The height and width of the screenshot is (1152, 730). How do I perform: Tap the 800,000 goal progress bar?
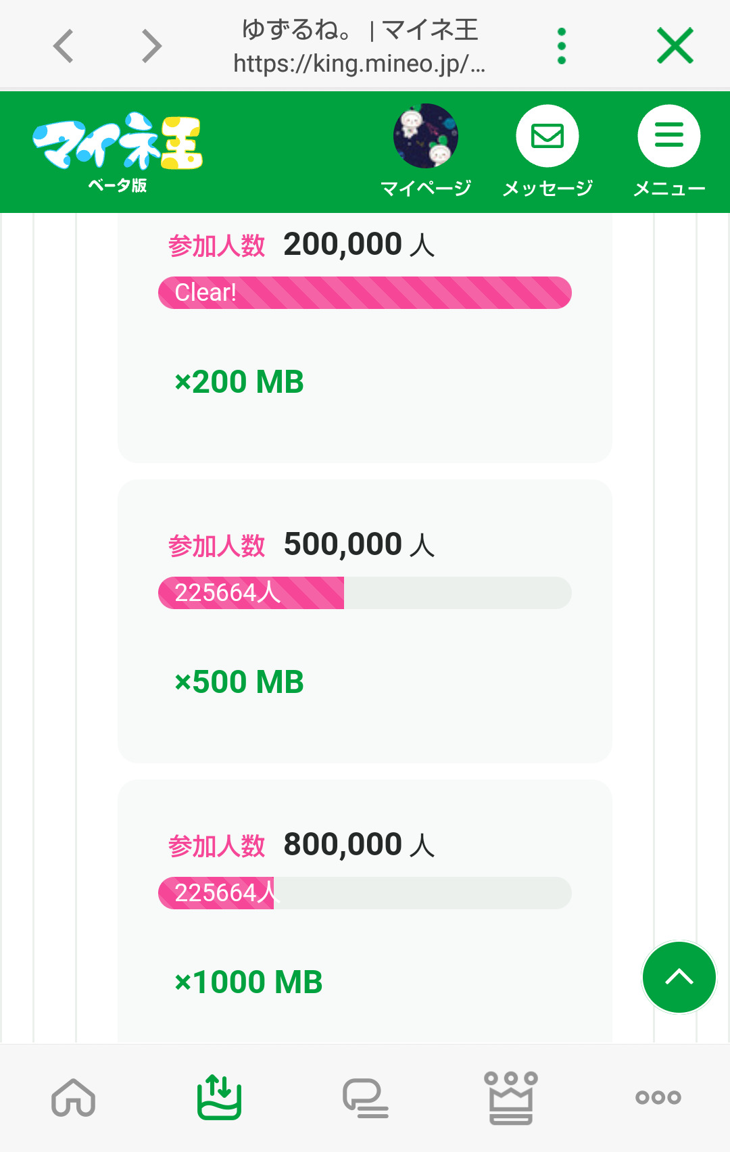(x=365, y=893)
